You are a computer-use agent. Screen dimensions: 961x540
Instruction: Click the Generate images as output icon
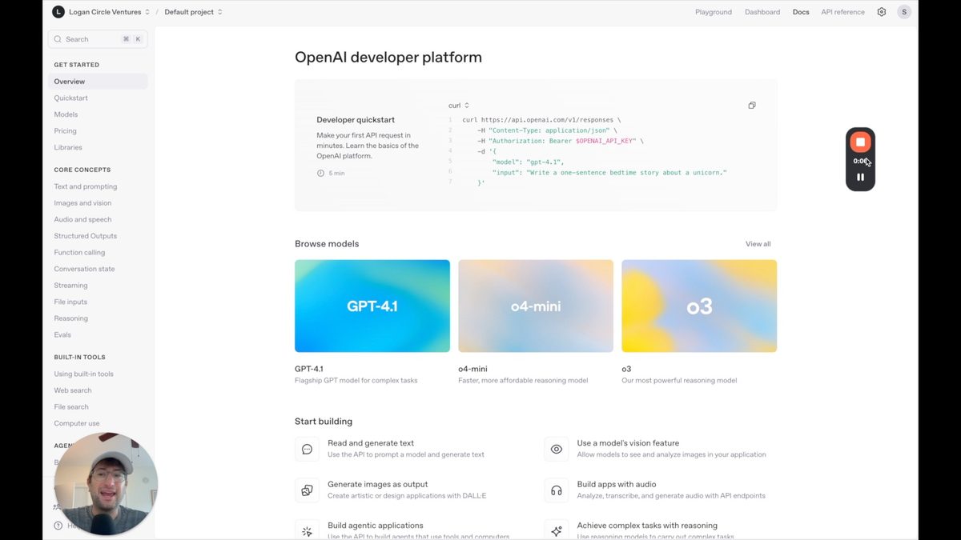pyautogui.click(x=307, y=490)
